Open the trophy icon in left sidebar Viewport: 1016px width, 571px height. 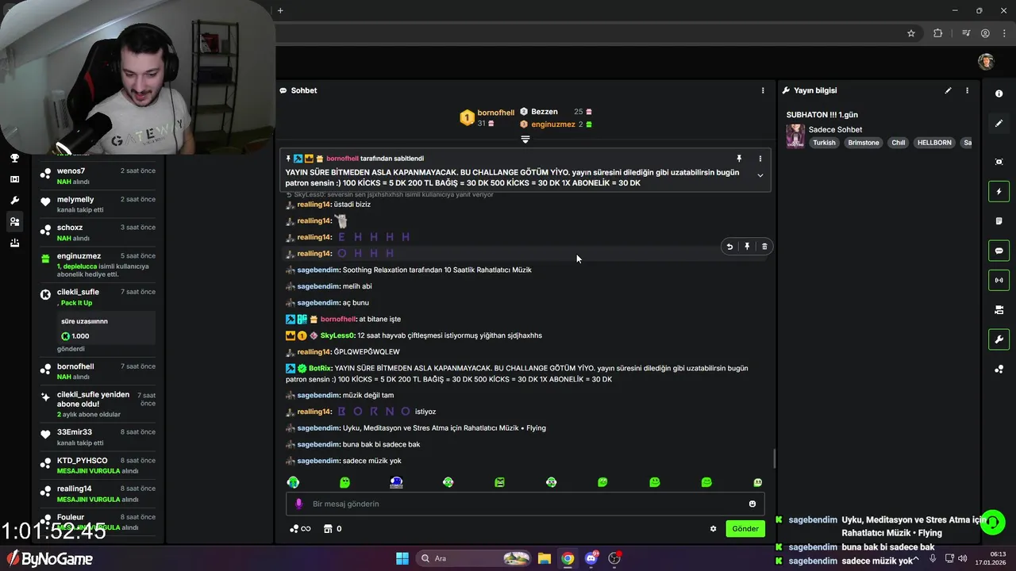(14, 158)
